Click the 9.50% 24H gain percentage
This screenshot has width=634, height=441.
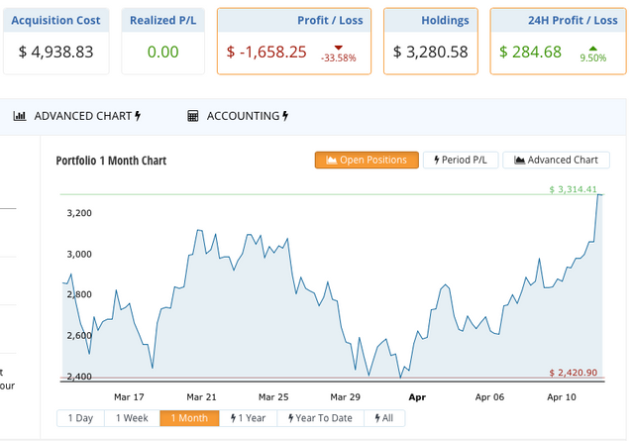pyautogui.click(x=593, y=58)
